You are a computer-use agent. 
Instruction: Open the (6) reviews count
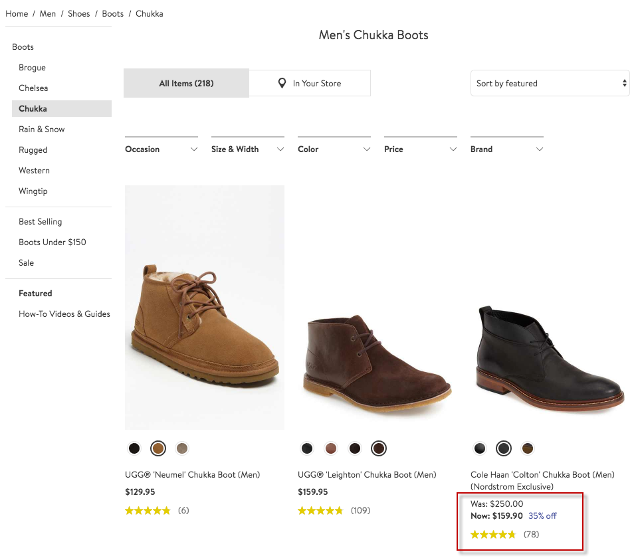pos(183,511)
